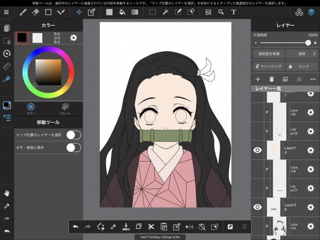320x240 pixels.
Task: Click the black foreground color swatch
Action: pyautogui.click(x=22, y=37)
